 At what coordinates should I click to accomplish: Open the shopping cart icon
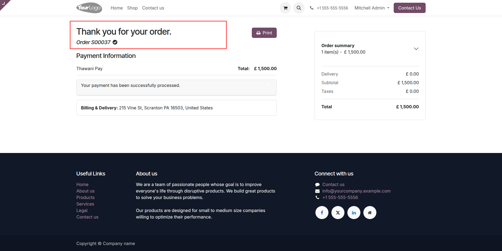pyautogui.click(x=285, y=8)
